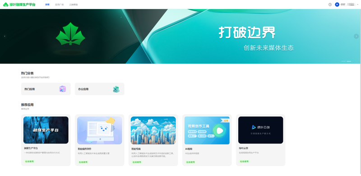The image size is (361, 176).
Task: Click the 绿叶云创 card title text
Action: [244, 148]
